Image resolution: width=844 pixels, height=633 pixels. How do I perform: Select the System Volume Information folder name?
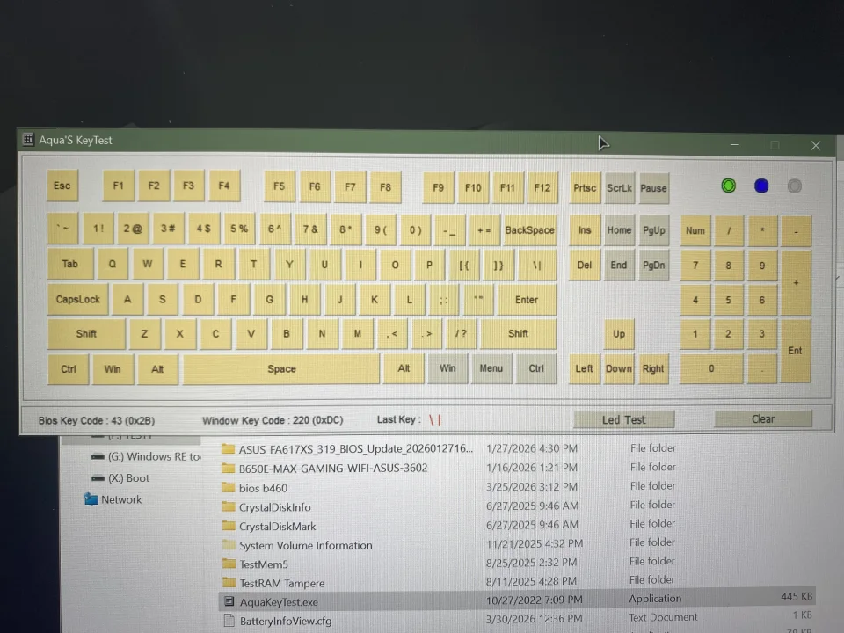(x=306, y=545)
